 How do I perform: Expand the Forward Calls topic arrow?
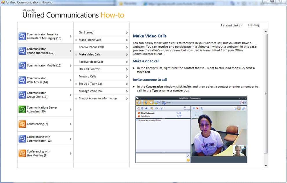tap(127, 76)
